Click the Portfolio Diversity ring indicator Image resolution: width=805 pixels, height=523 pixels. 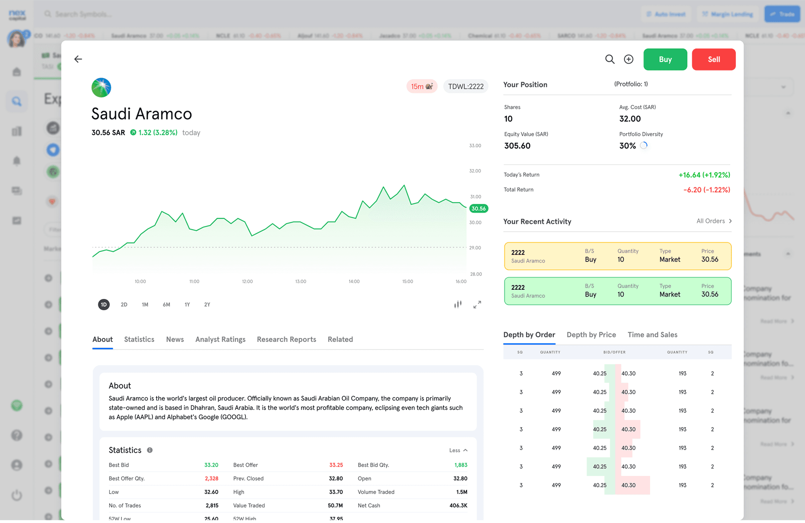coord(644,146)
